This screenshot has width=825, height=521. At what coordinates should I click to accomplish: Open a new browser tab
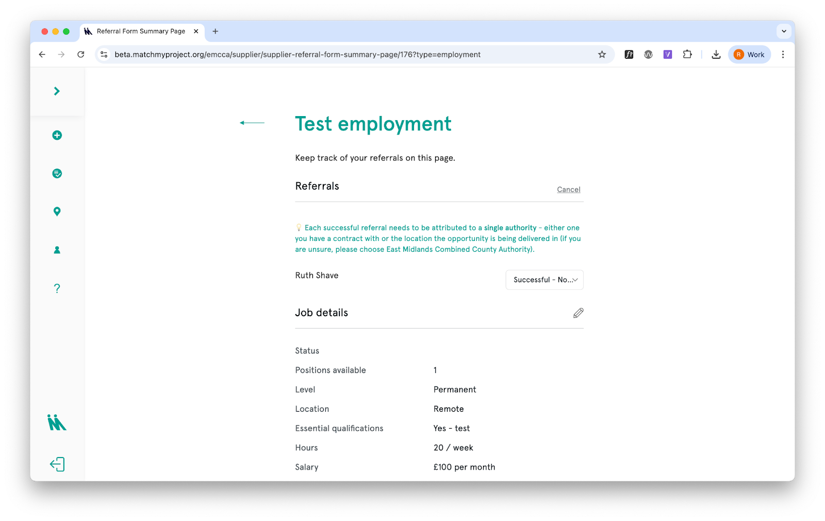[216, 31]
